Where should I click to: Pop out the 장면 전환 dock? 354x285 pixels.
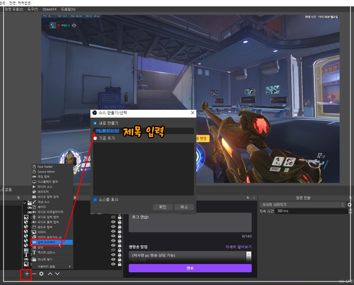click(350, 198)
